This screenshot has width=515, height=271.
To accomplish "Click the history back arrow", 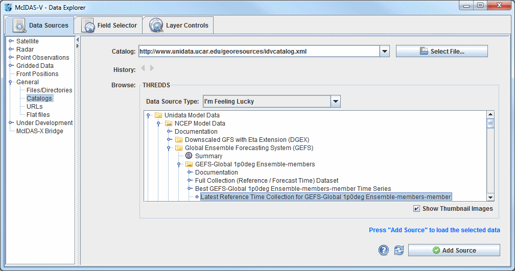I will [143, 68].
